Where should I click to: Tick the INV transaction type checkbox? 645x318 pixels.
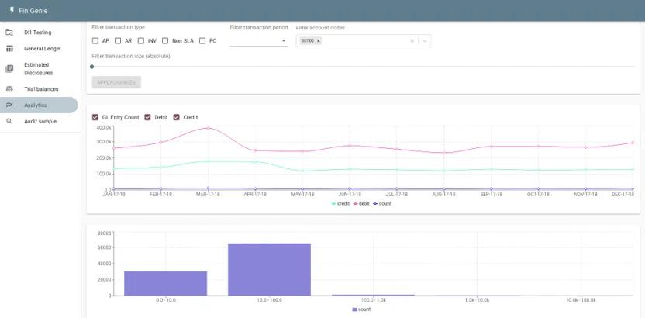coord(141,41)
